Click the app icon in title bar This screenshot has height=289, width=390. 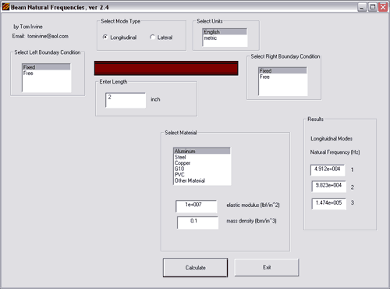click(x=5, y=7)
